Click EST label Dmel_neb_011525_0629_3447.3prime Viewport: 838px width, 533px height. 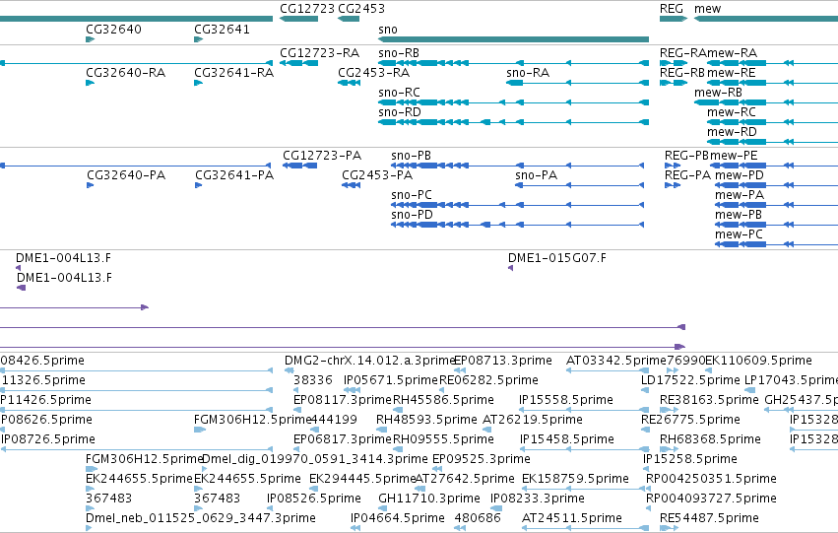point(201,518)
